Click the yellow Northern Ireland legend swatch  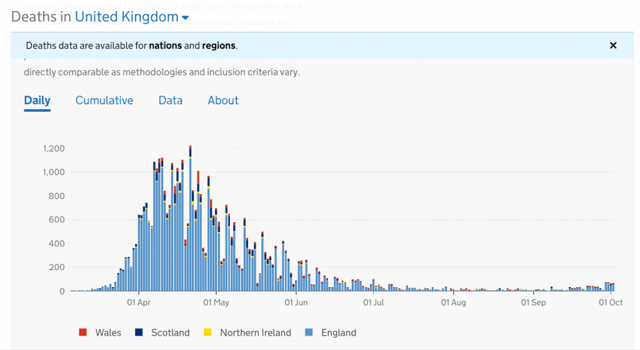(x=207, y=333)
